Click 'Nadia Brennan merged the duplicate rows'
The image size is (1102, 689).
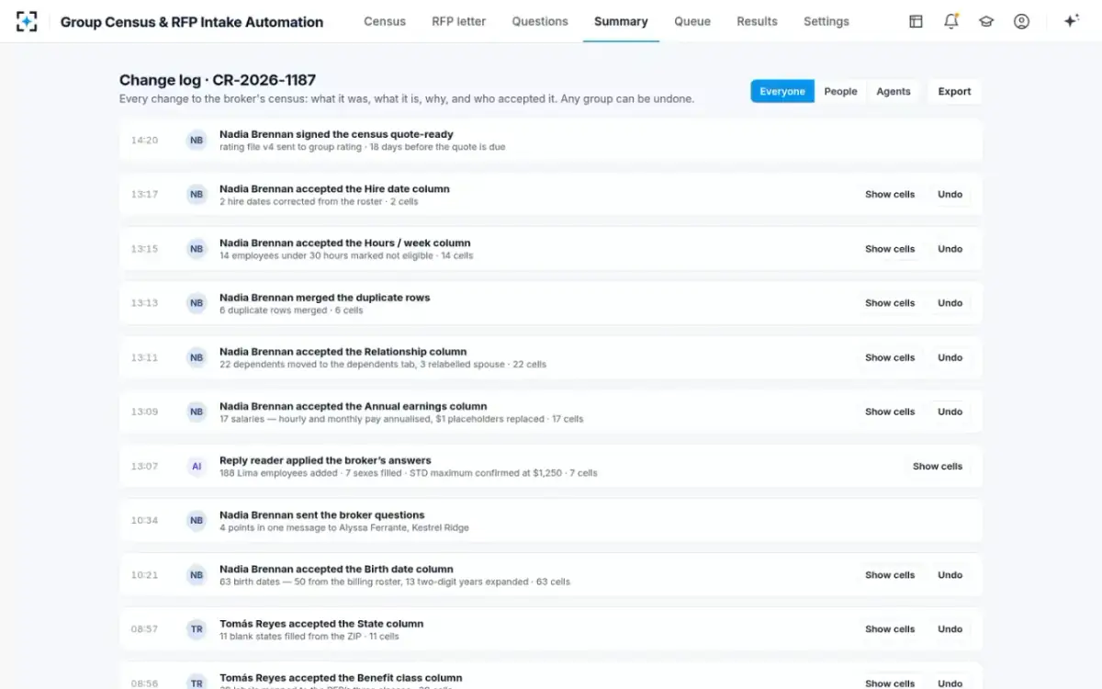click(325, 298)
